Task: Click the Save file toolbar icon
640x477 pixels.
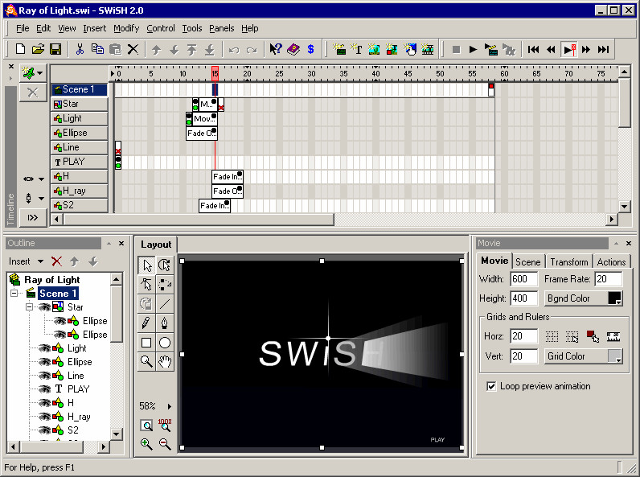Action: click(x=55, y=49)
